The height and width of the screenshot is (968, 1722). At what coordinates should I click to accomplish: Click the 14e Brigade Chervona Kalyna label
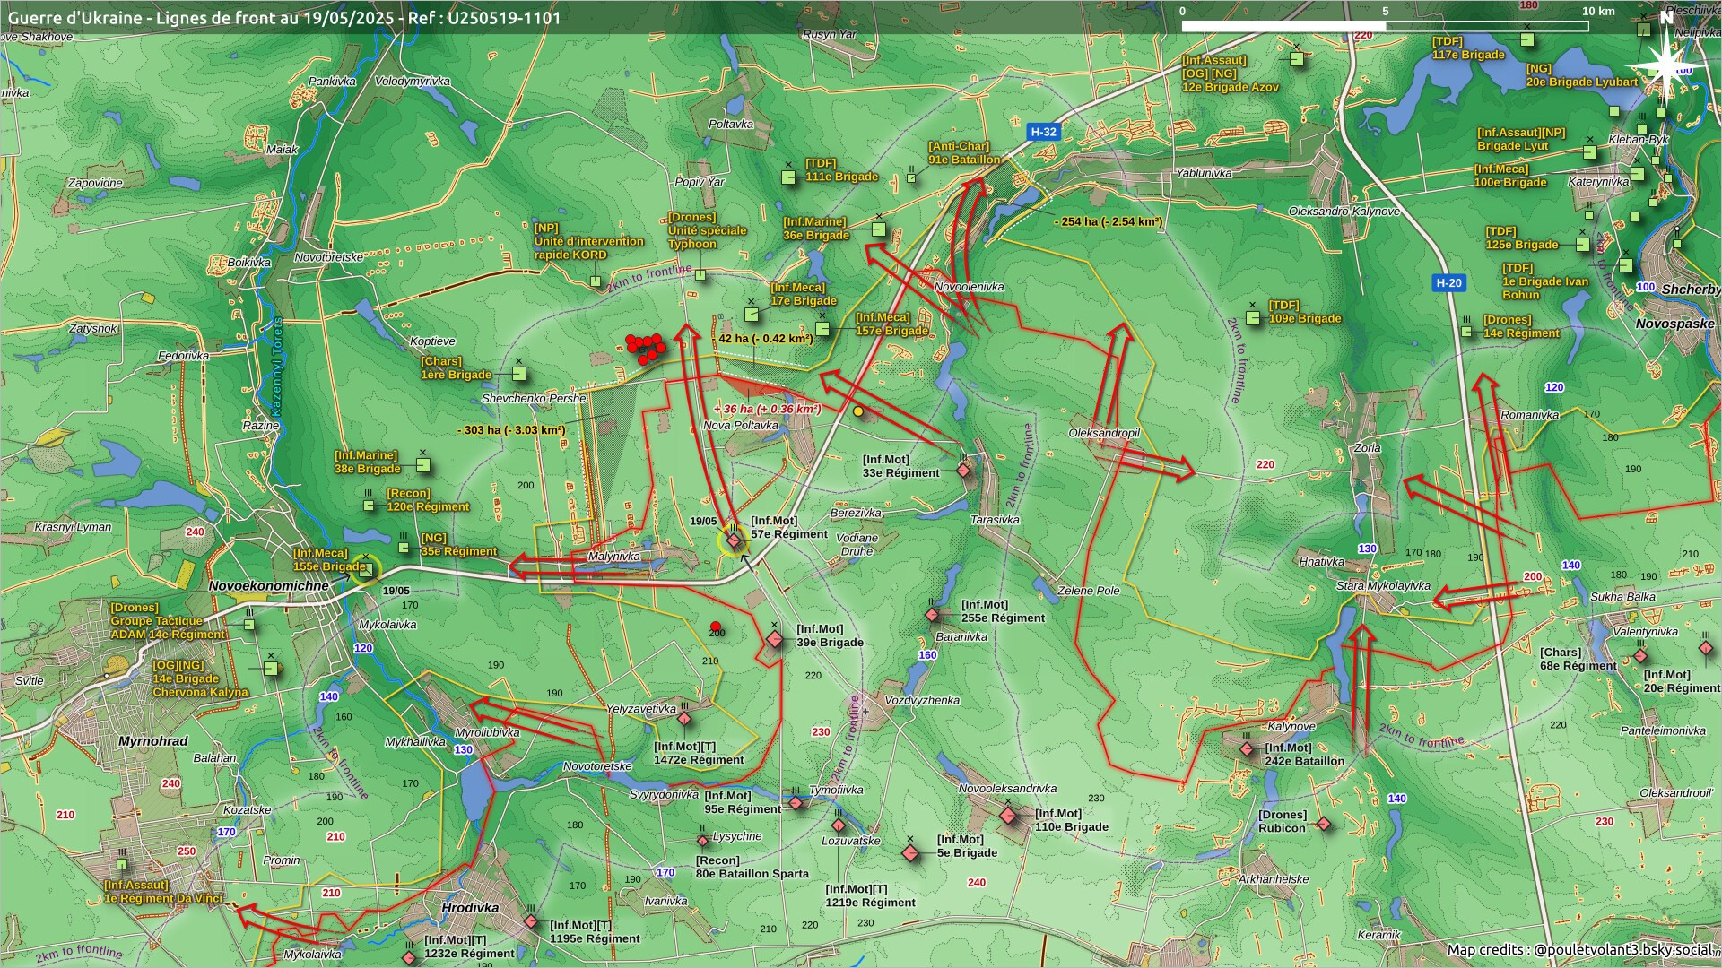pos(201,679)
